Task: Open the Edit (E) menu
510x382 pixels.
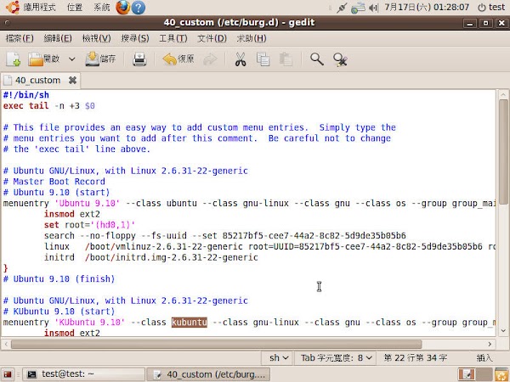Action: click(58, 38)
